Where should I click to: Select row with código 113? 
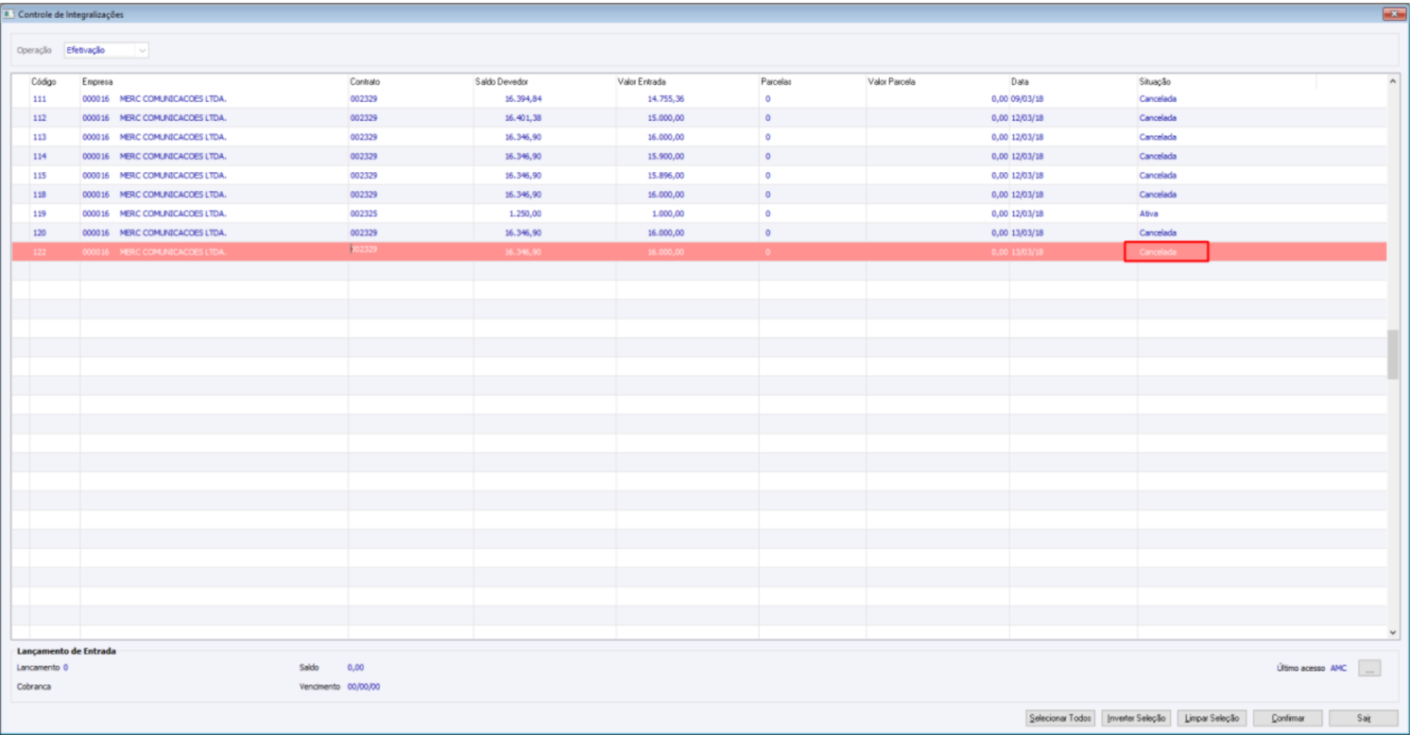698,137
